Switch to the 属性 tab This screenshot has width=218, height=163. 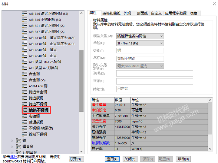pos(94,13)
